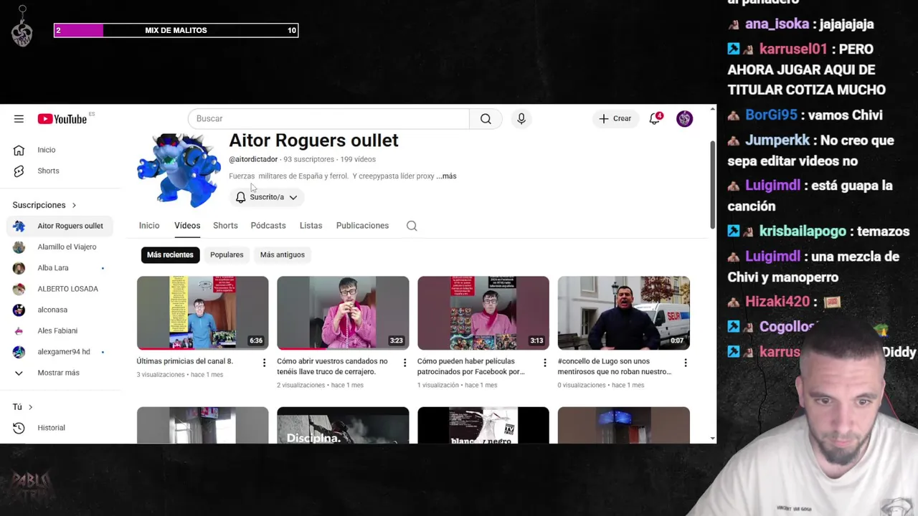Click chat username krisbailapogo
Screen dimensions: 918x516
click(803, 231)
